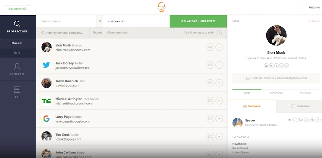
Task: Click larry.page@google.com email text
Action: tap(72, 121)
